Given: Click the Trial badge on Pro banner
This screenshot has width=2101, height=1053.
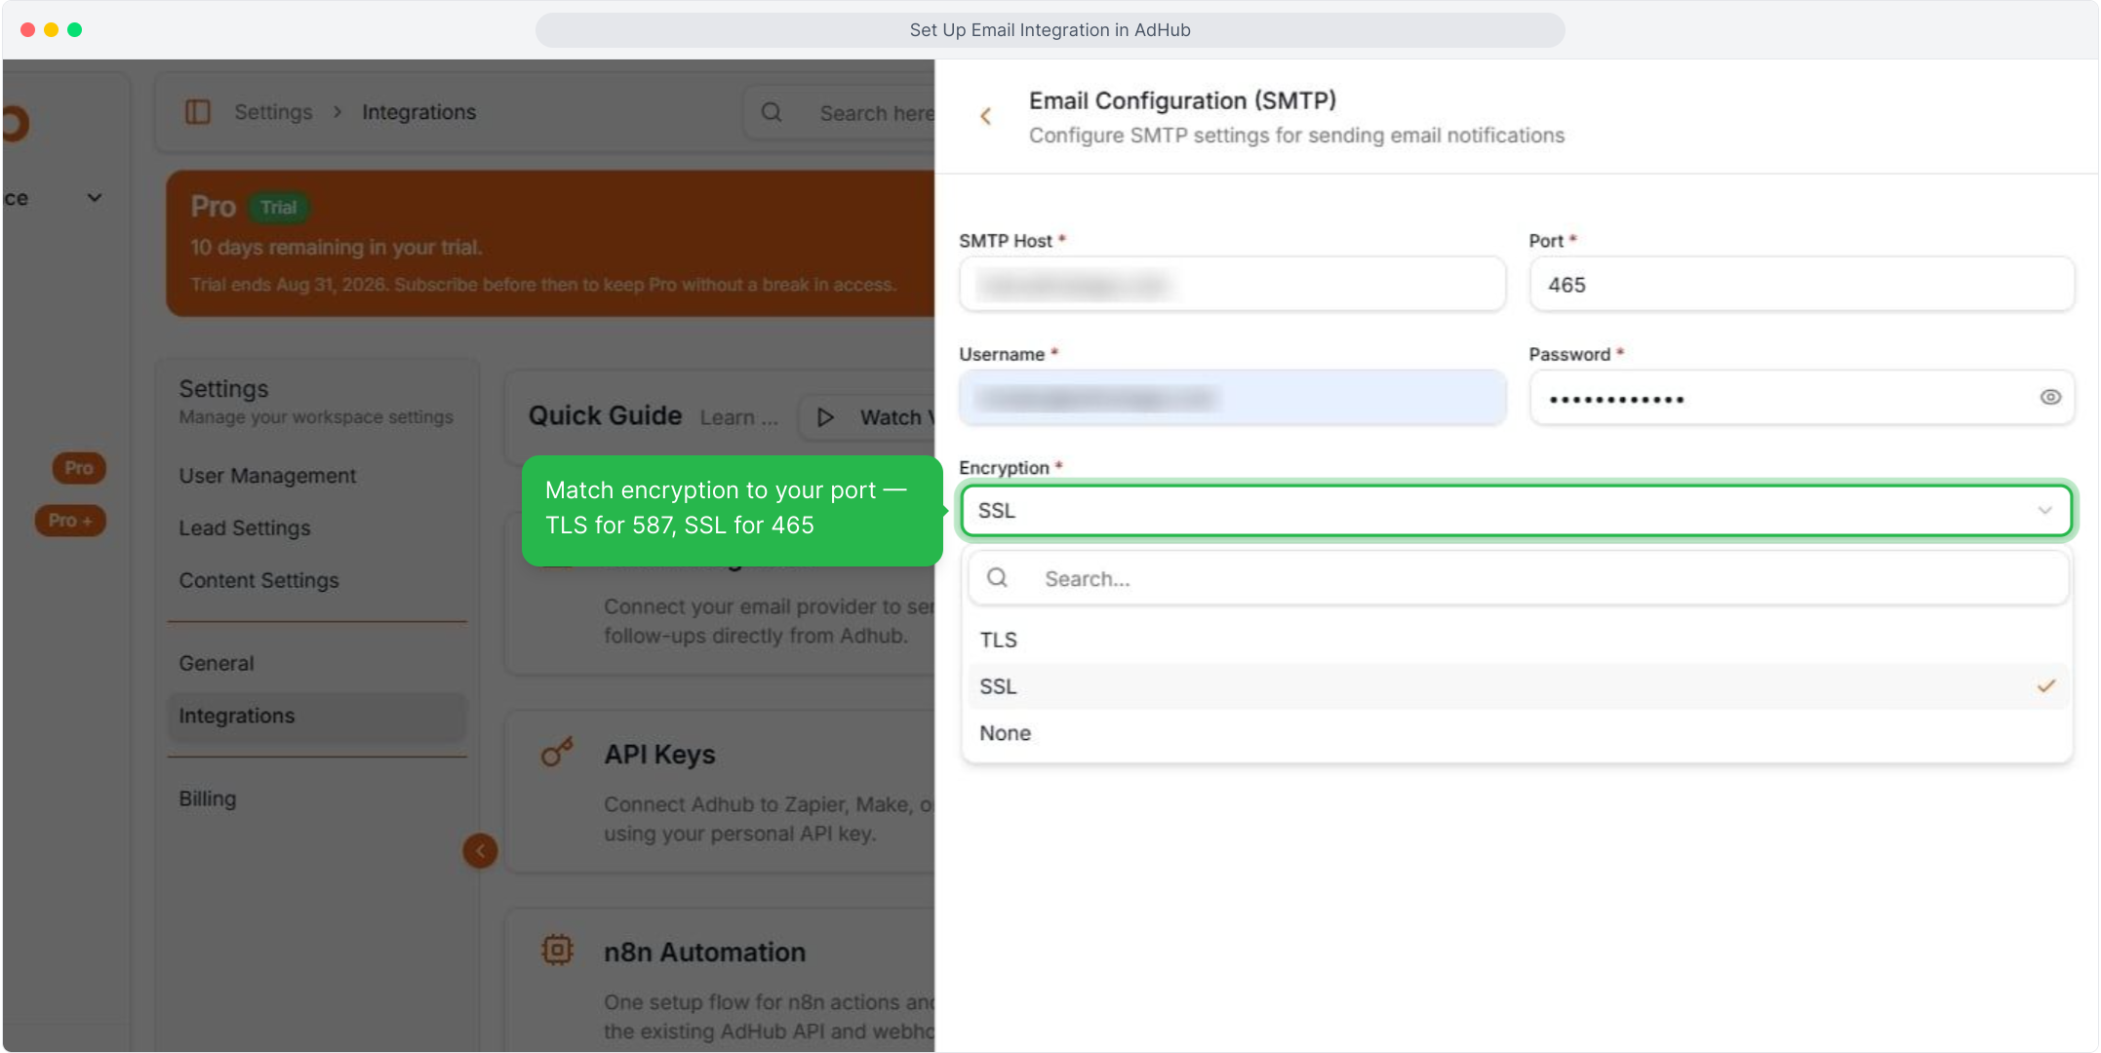Looking at the screenshot, I should 279,208.
